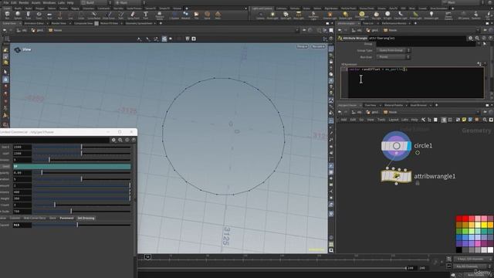This screenshot has height=278, width=494.
Task: Toggle the display flag on the circle1 node
Action: [x=408, y=146]
